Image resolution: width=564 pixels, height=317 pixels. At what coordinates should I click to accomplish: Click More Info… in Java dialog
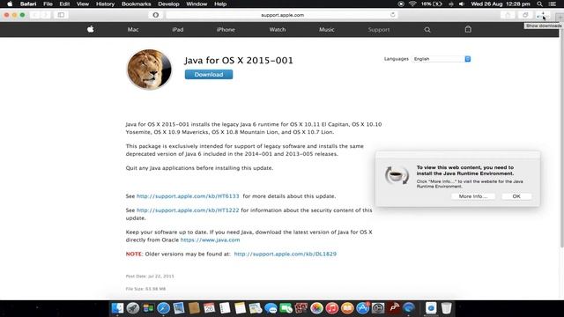(473, 196)
